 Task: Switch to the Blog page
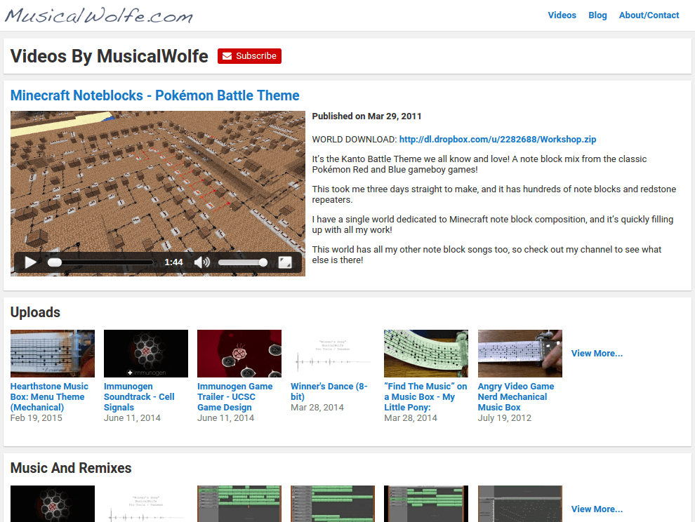(597, 15)
